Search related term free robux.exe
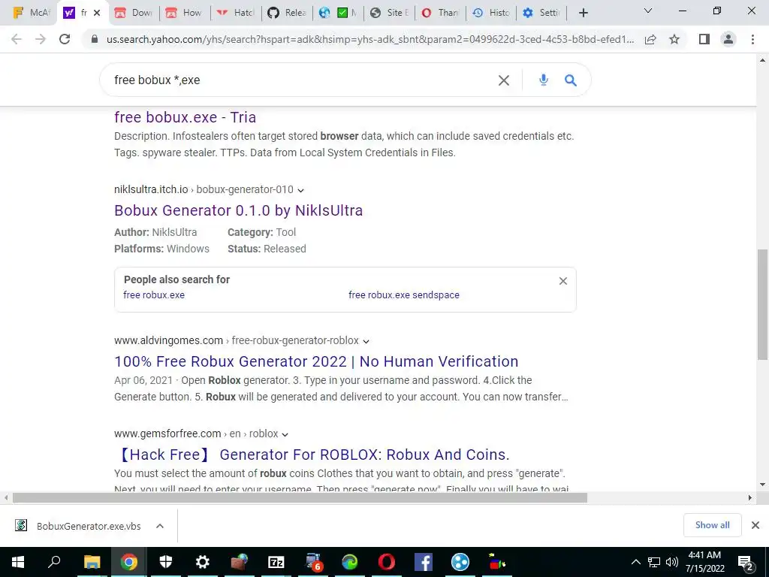Viewport: 769px width, 577px height. tap(154, 295)
